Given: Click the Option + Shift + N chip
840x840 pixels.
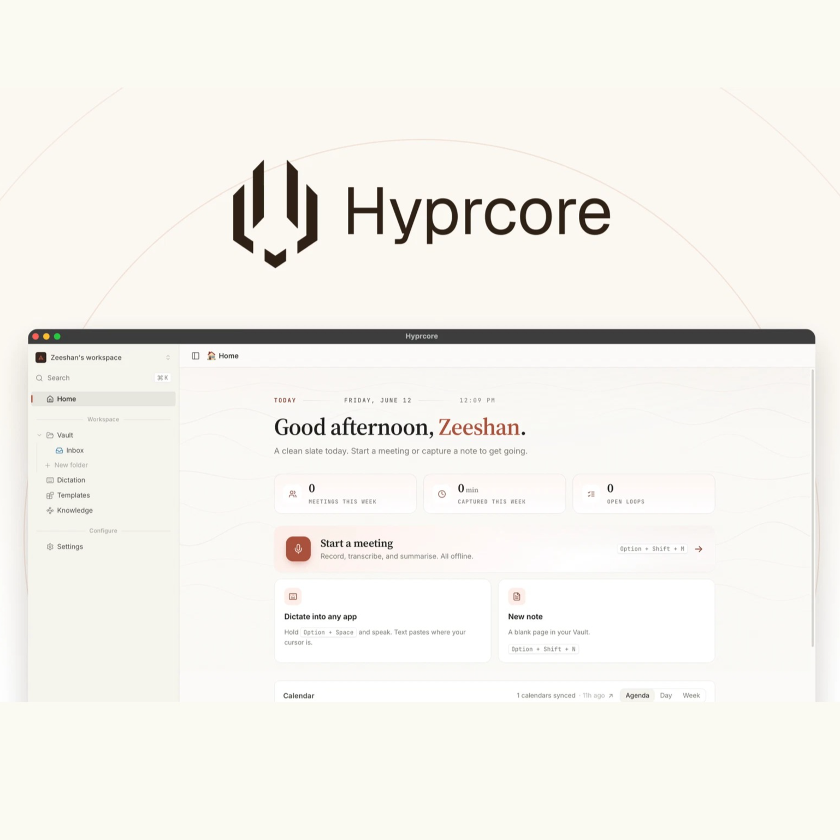Looking at the screenshot, I should tap(543, 649).
